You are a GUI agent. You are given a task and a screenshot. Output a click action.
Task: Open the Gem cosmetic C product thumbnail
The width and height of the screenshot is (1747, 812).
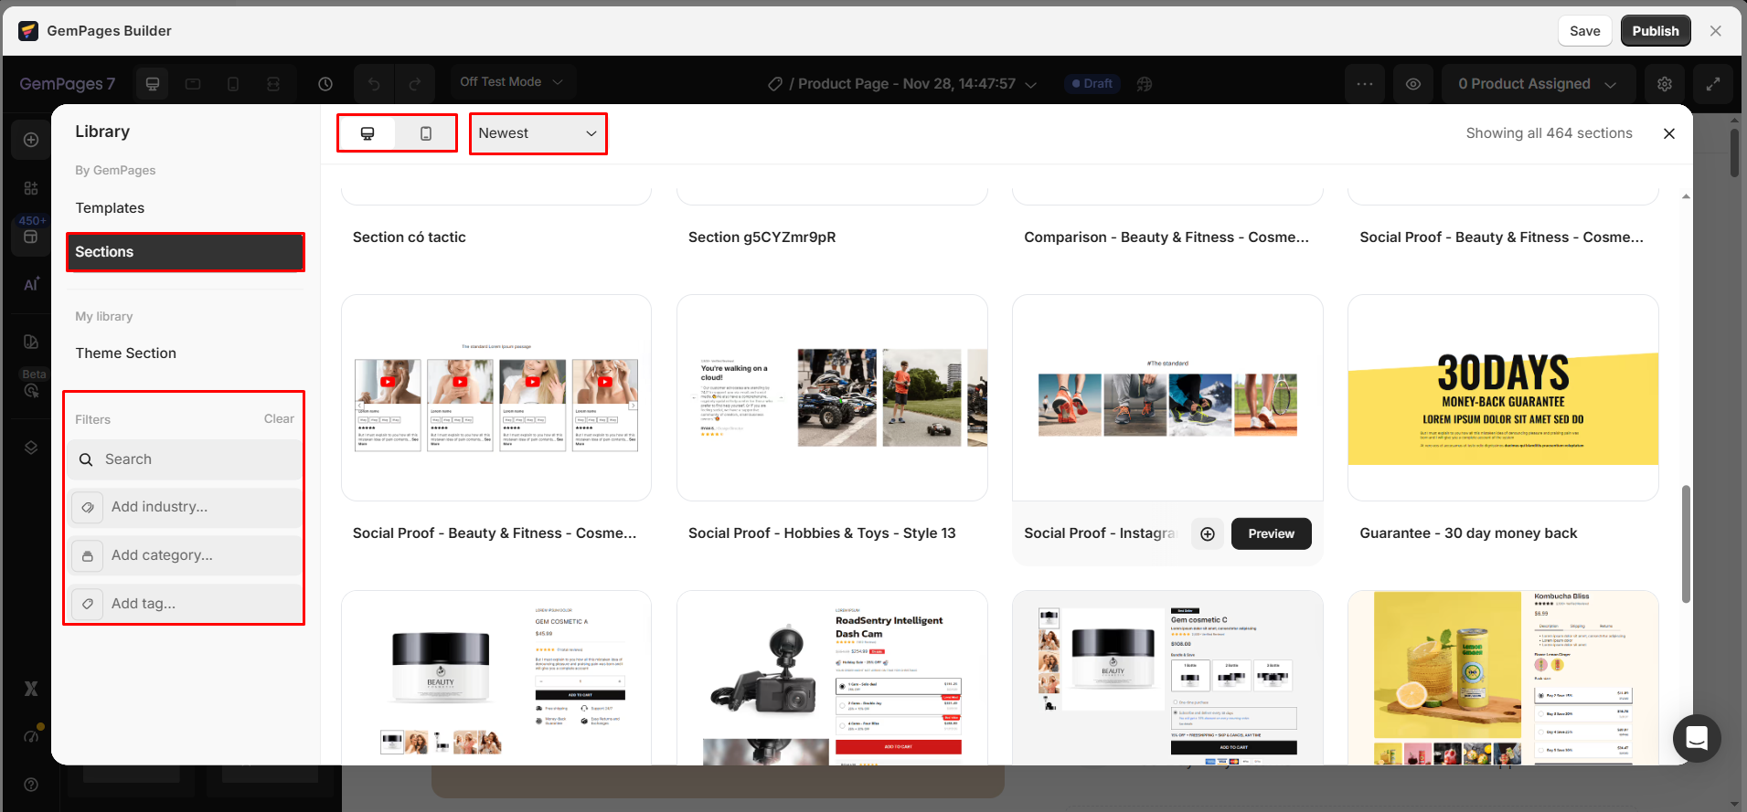pos(1167,678)
